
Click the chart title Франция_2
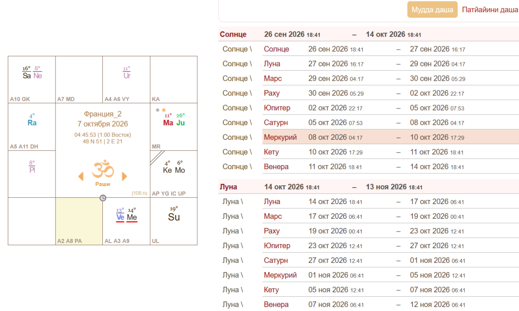103,114
